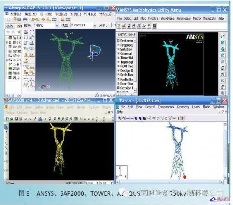Click save icon in SAP2000 toolbar
The width and height of the screenshot is (233, 205).
[x=17, y=119]
